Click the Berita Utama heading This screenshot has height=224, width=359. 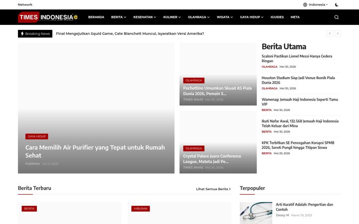coord(284,47)
